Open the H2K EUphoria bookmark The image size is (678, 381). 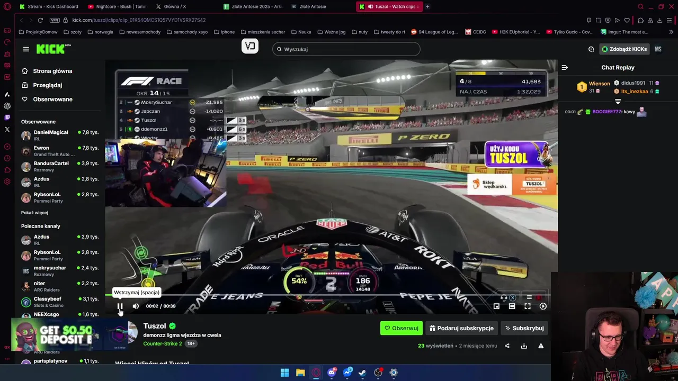(x=516, y=32)
